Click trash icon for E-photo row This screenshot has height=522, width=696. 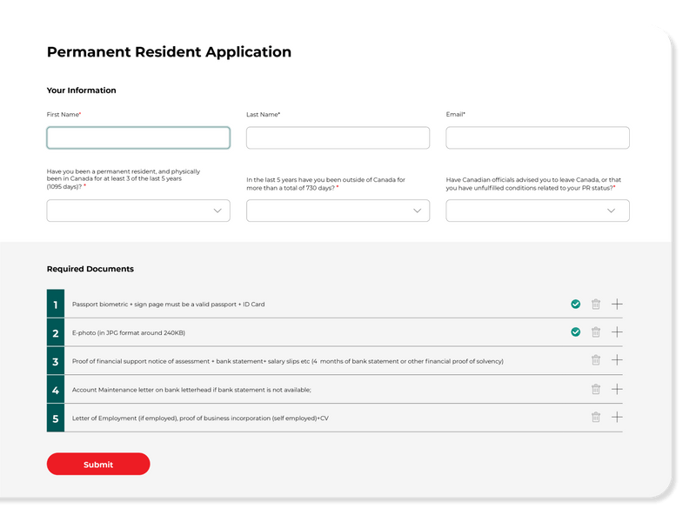click(596, 332)
